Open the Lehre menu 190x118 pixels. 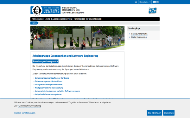47,19
